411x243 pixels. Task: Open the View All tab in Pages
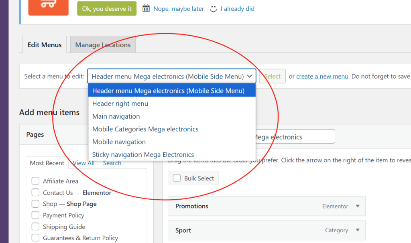[x=83, y=163]
